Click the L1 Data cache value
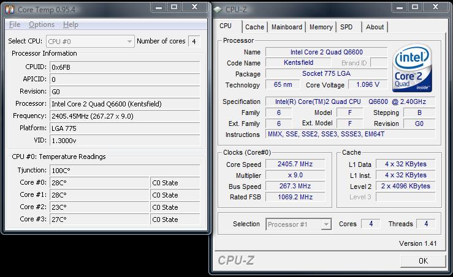Image resolution: width=453 pixels, height=277 pixels. (406, 164)
